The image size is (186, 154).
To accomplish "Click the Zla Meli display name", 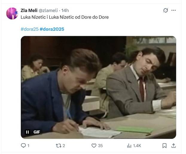I will [x=29, y=10].
